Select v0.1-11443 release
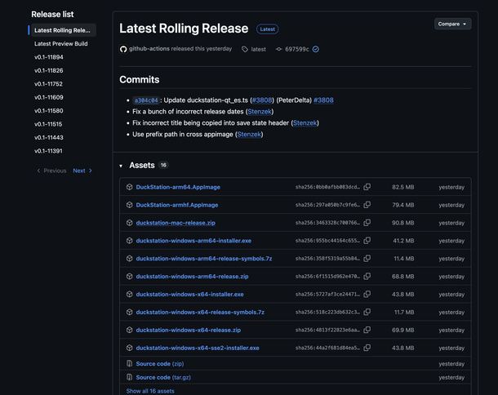Screen dimensions: 498x395 pos(49,137)
